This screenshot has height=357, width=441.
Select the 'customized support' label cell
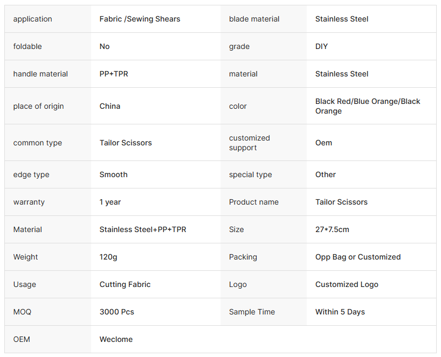pos(250,143)
